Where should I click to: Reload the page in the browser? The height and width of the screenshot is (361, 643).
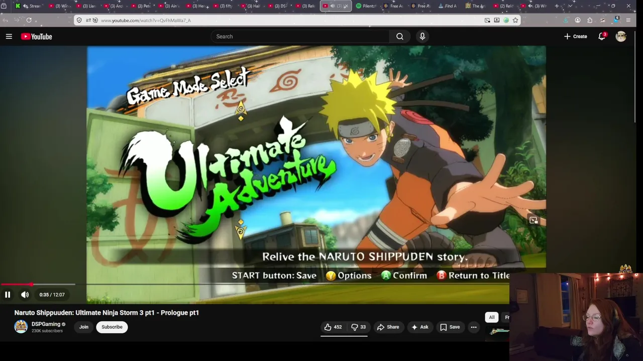click(x=29, y=20)
